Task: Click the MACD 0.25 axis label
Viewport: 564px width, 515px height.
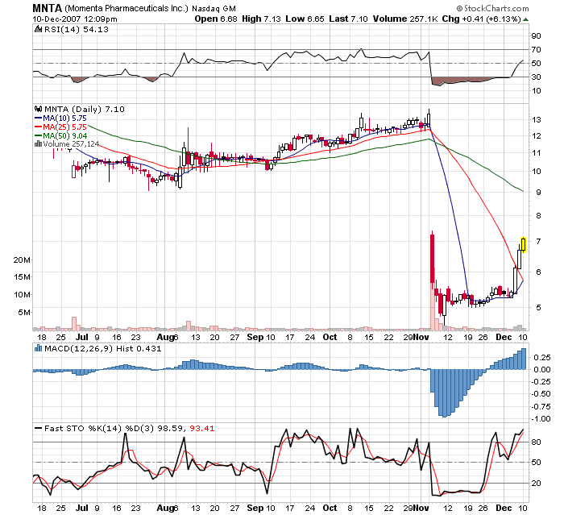Action: coord(542,357)
